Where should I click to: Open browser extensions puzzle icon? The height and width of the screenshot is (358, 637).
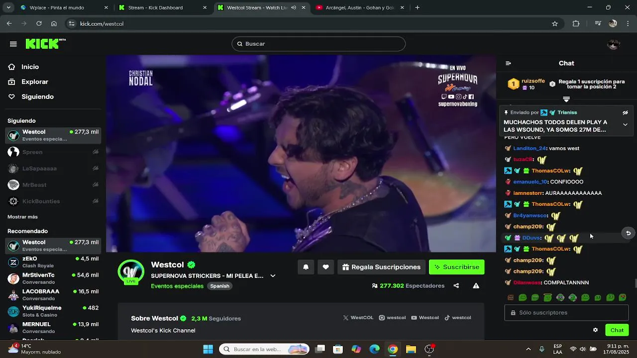tap(576, 23)
